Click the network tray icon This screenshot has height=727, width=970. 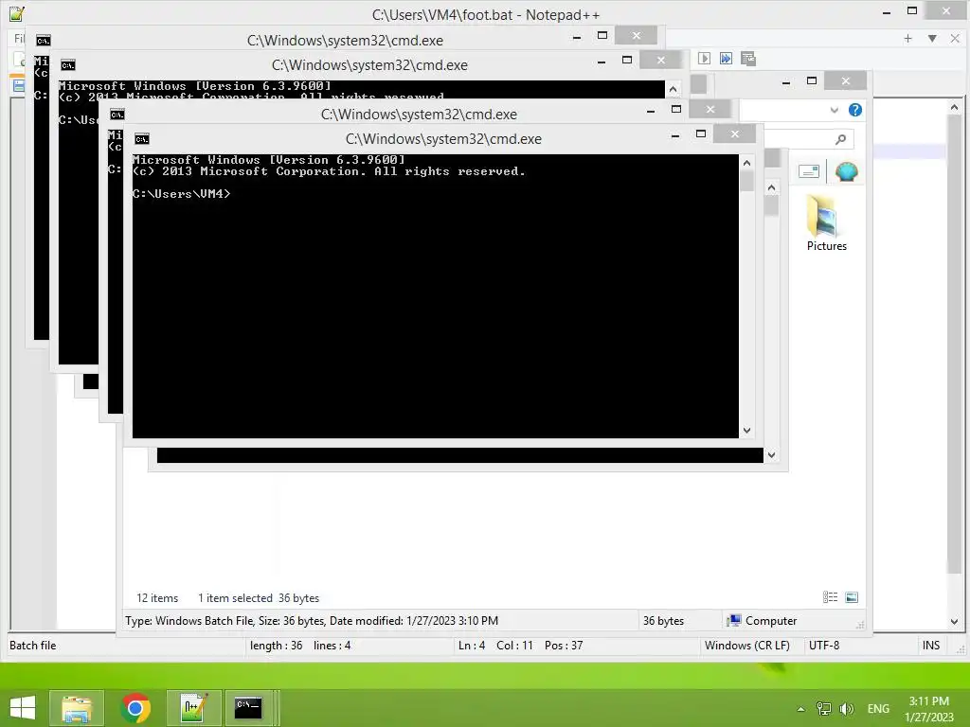pos(823,709)
